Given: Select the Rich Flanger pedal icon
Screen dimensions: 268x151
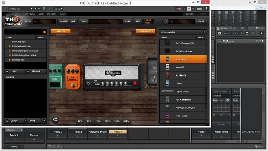Looking at the screenshot, I should coord(167,116).
